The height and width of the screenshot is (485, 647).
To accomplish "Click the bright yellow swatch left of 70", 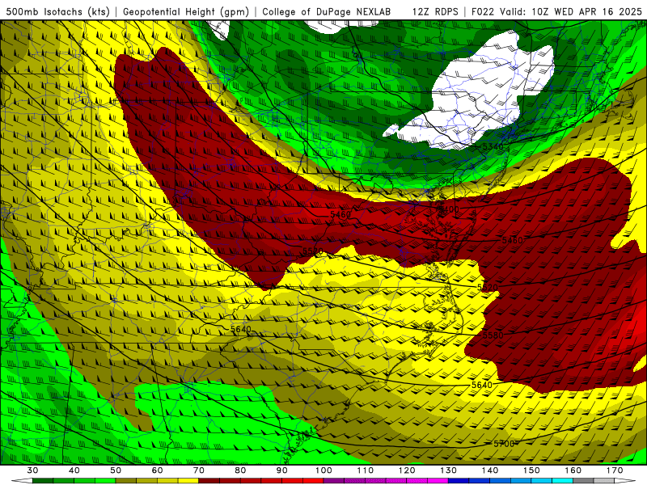I will [188, 481].
